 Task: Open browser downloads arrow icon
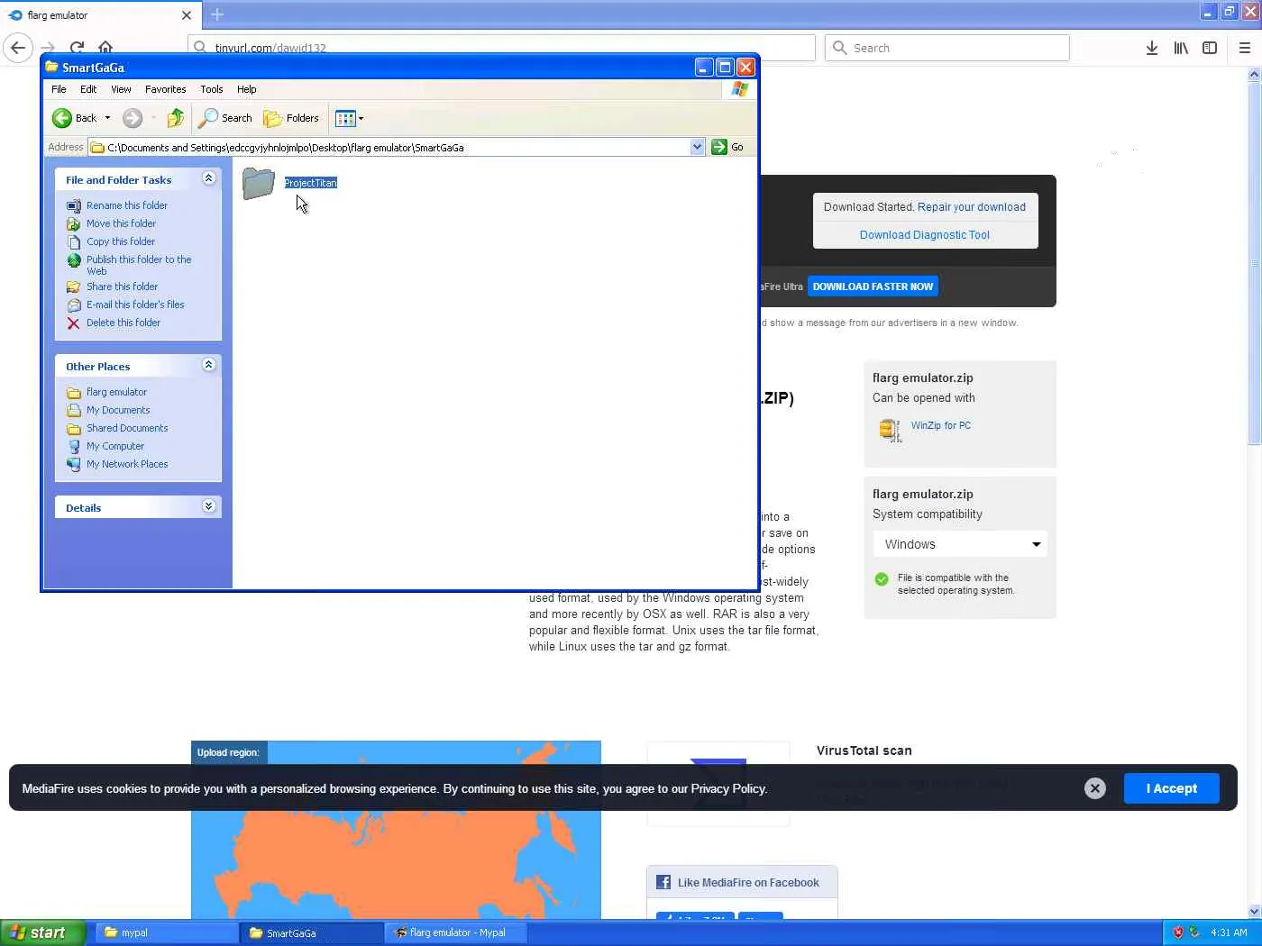(1152, 48)
